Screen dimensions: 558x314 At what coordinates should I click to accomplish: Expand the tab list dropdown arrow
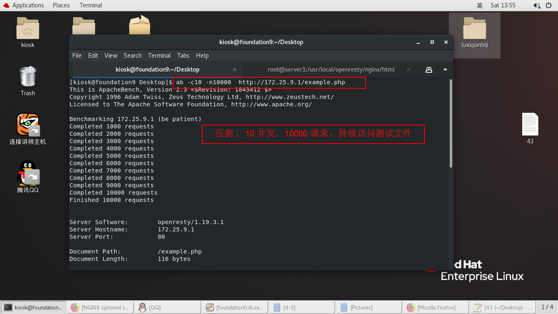click(x=445, y=70)
